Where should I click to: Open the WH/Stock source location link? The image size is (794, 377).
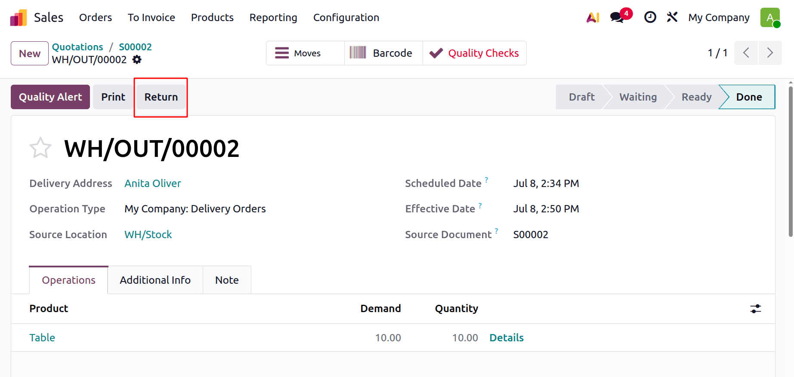[148, 235]
